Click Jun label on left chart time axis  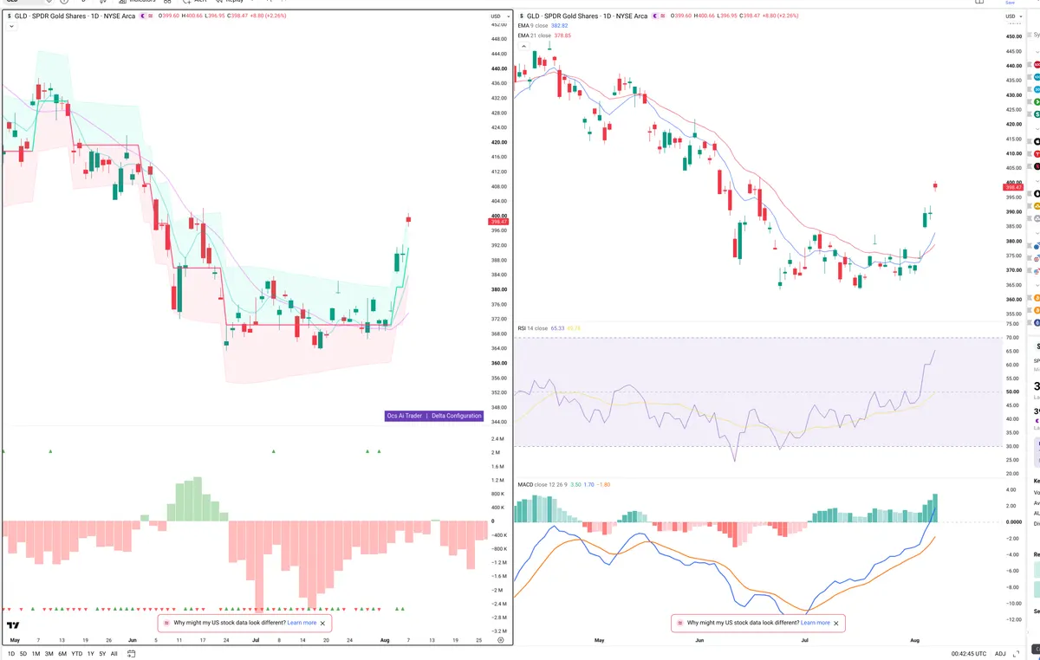132,640
